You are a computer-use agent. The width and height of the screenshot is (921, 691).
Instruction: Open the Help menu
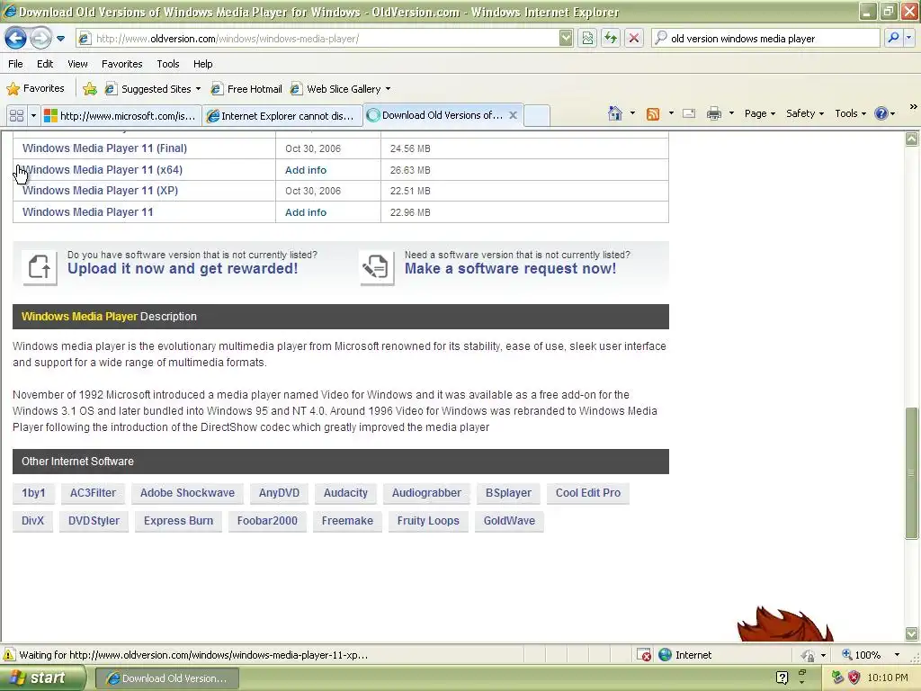202,64
